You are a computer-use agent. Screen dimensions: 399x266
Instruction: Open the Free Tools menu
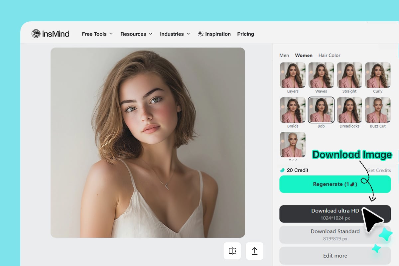[97, 34]
